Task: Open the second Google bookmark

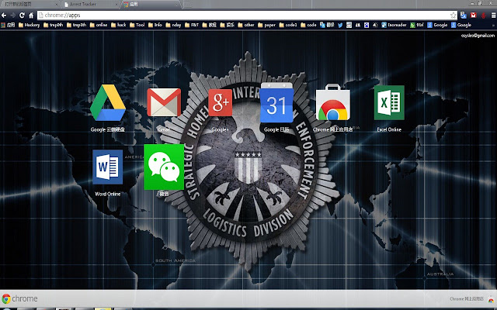Action: [461, 25]
